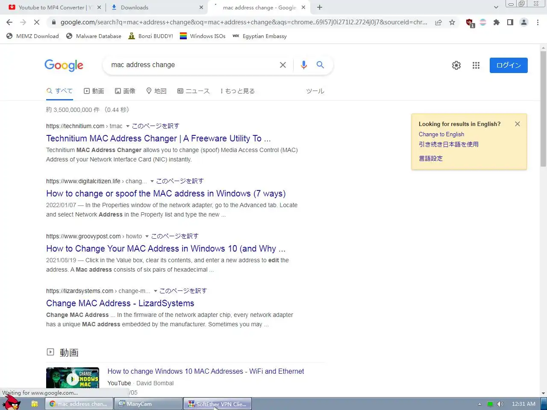Close the English results notice

coord(518,124)
